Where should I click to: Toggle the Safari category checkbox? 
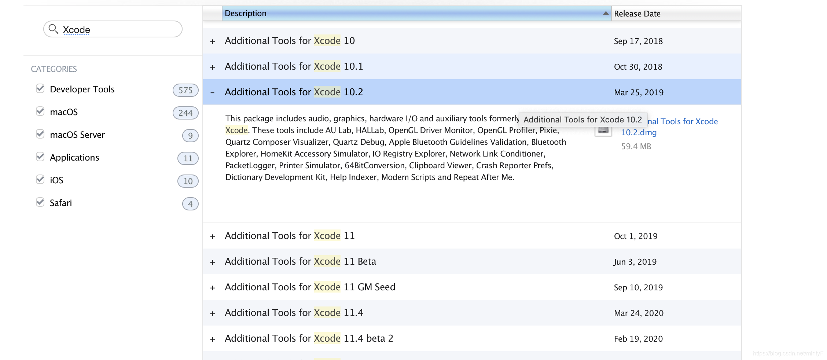pos(40,202)
